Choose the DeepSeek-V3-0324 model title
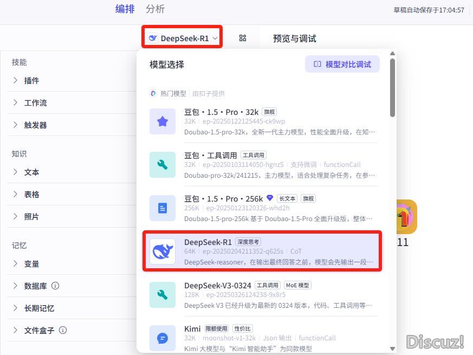 [x=217, y=285]
